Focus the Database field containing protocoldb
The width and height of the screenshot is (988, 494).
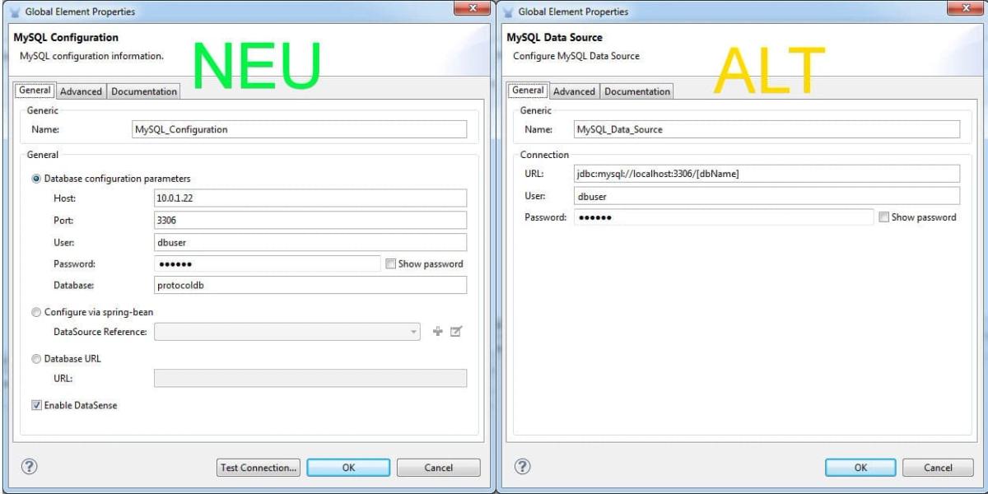[310, 285]
